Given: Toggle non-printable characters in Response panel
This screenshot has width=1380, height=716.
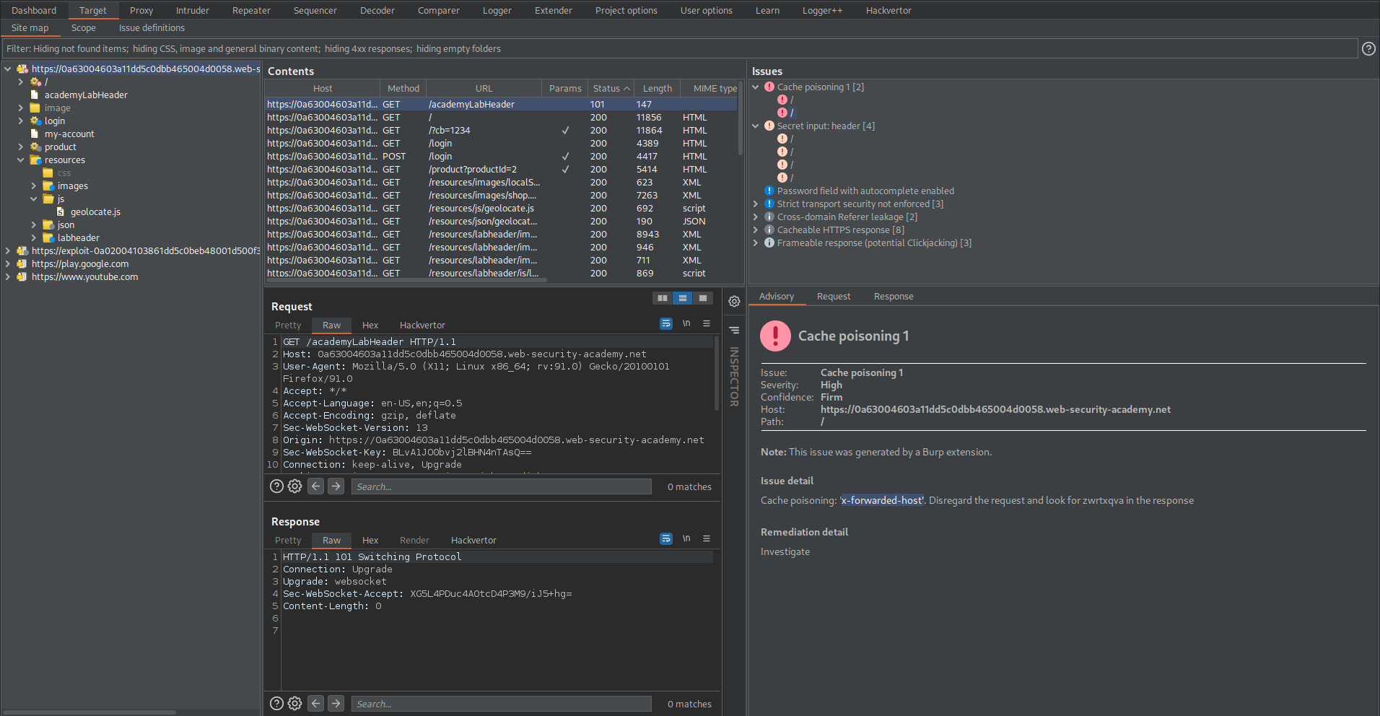Looking at the screenshot, I should (686, 538).
